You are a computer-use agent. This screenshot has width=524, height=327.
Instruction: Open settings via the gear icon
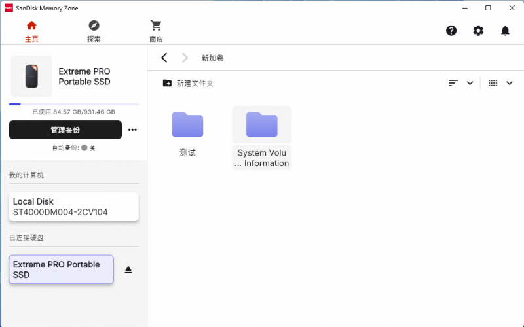[x=478, y=31]
